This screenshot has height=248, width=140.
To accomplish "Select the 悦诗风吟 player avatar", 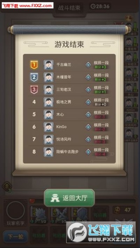I will 49,140.
